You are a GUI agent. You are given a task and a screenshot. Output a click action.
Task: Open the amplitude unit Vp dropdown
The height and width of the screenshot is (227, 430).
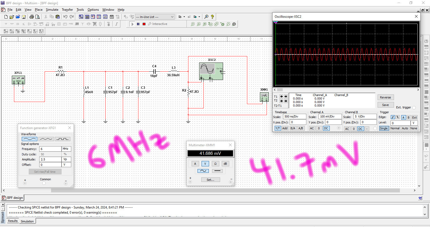click(x=66, y=159)
